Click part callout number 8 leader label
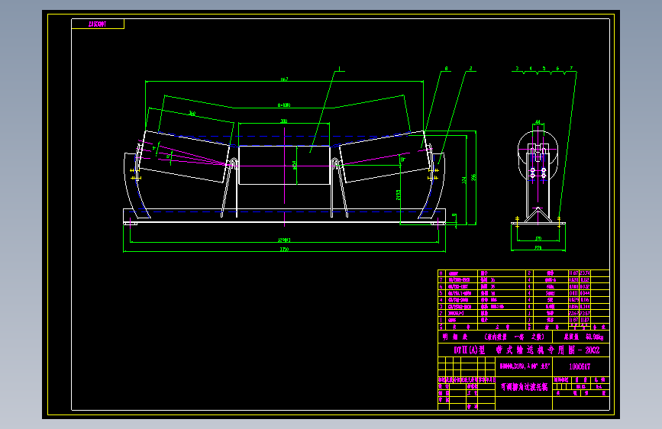This screenshot has height=429, width=662. (x=446, y=69)
